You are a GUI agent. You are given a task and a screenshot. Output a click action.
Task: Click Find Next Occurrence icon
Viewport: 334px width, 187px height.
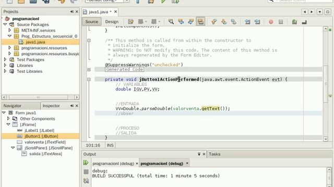coord(190,22)
